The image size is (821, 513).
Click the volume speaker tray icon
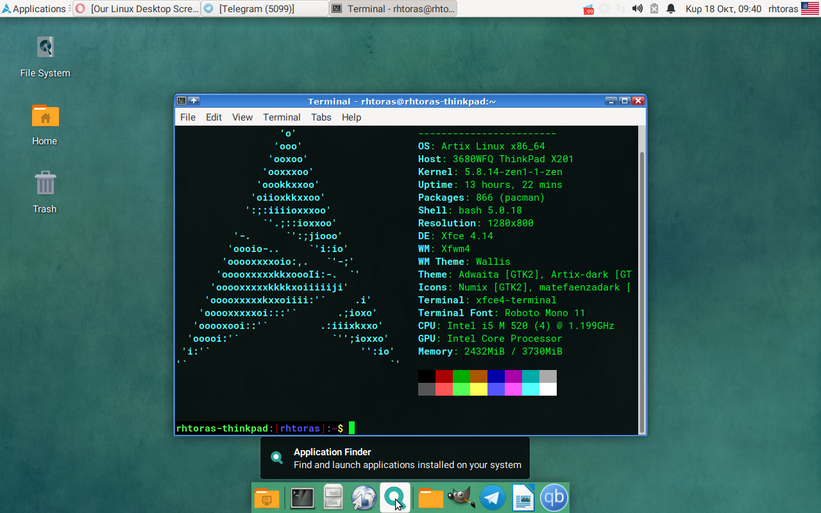pyautogui.click(x=637, y=8)
